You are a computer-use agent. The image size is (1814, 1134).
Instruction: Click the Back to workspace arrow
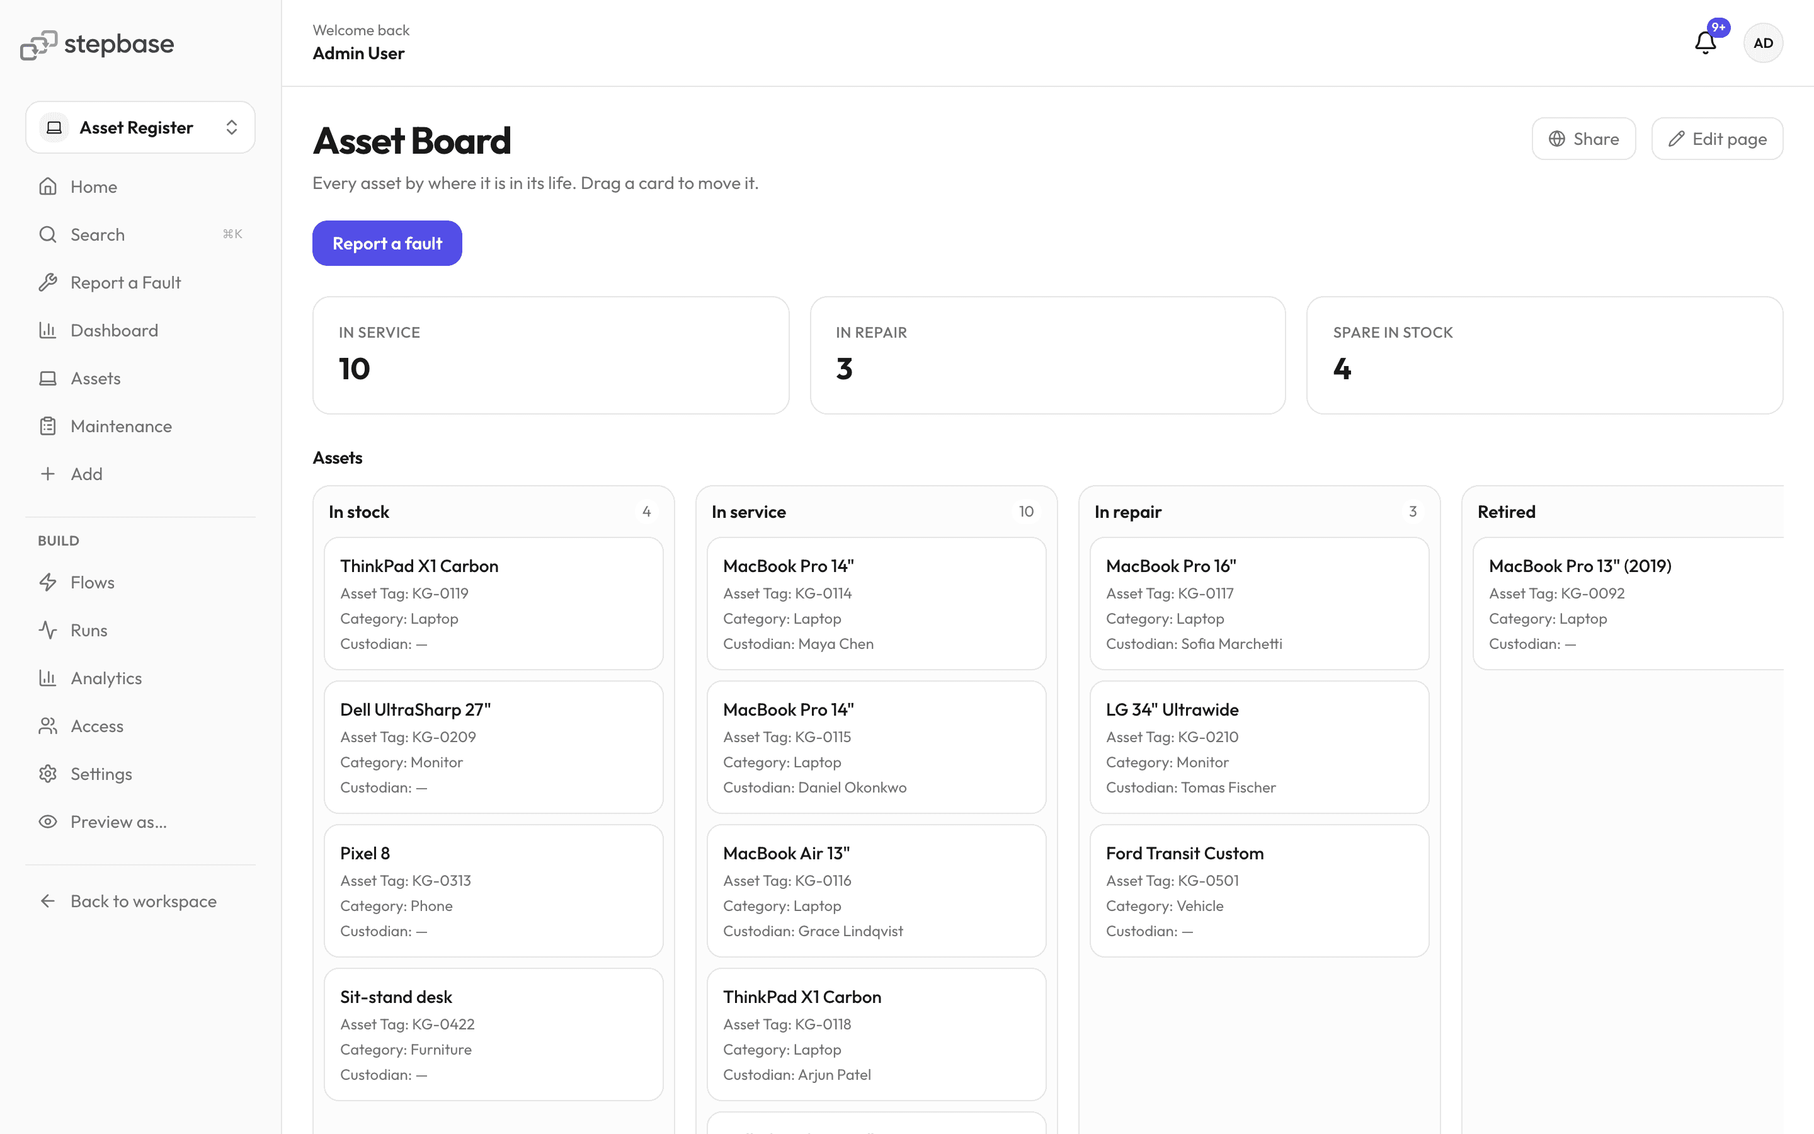click(x=48, y=902)
